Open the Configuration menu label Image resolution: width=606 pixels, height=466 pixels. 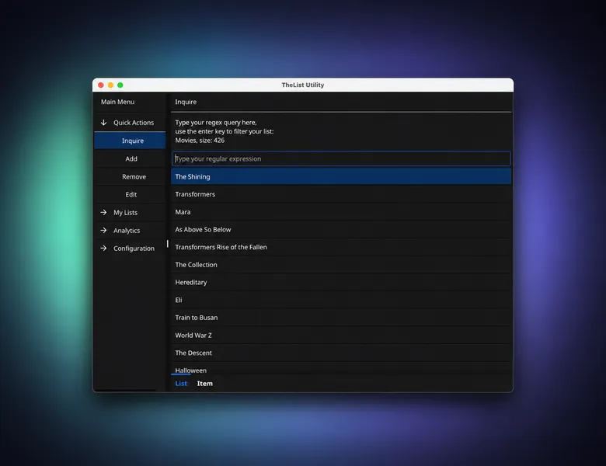[134, 249]
